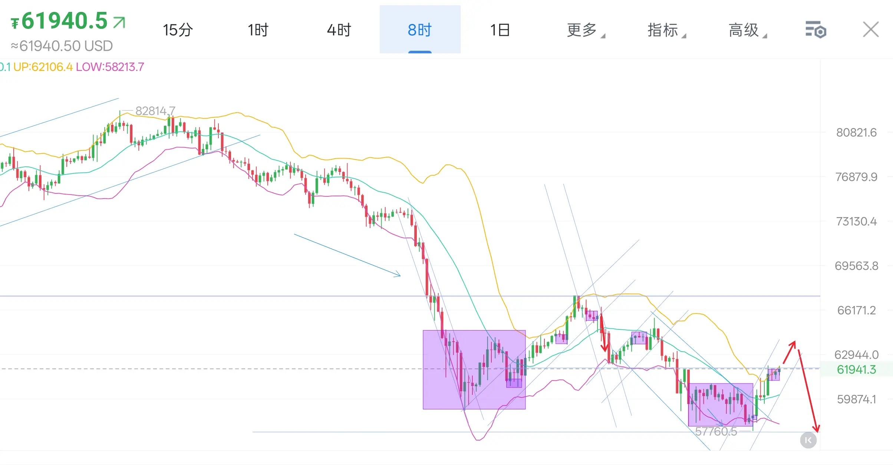Select the active 8时 interval tab
Image resolution: width=893 pixels, height=465 pixels.
point(420,29)
